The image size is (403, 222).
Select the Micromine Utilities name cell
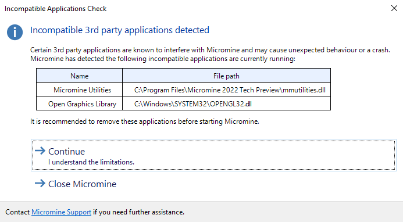click(x=80, y=89)
